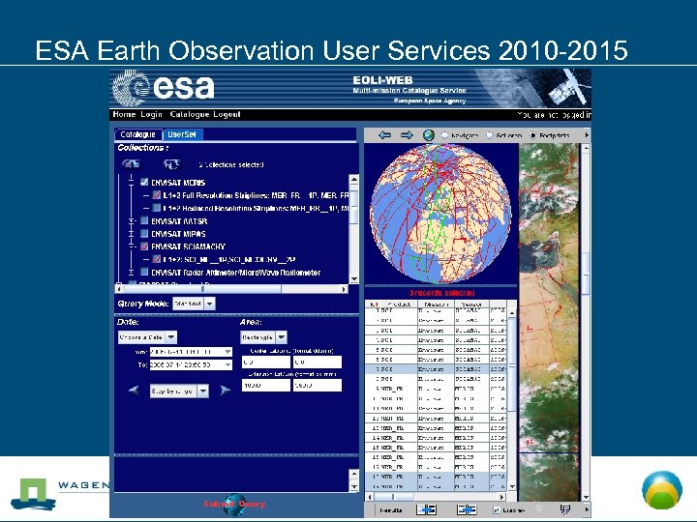The width and height of the screenshot is (697, 522).
Task: Click the center longitude input field
Action: tap(318, 362)
